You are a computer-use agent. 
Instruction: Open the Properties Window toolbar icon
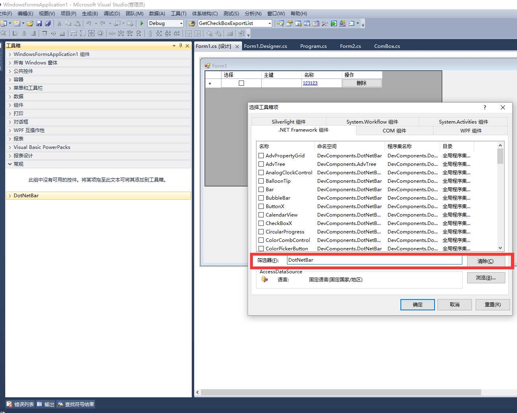[289, 23]
